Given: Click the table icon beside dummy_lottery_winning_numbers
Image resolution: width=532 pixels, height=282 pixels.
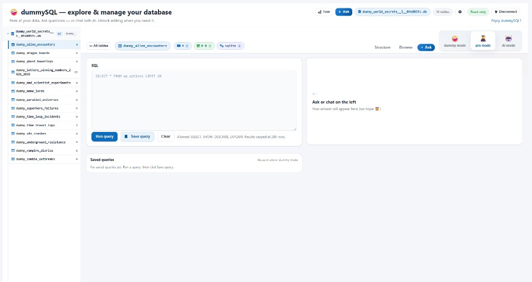Looking at the screenshot, I should pyautogui.click(x=13, y=72).
